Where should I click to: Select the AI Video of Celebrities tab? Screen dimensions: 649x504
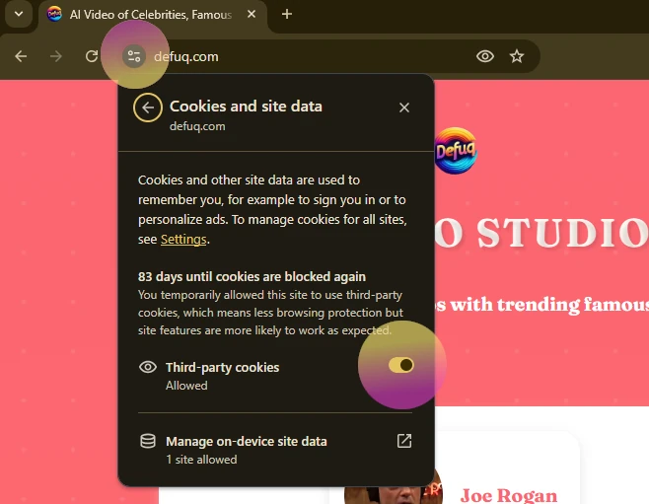(x=148, y=15)
